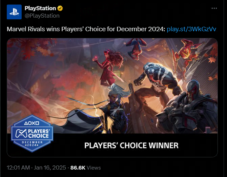227x177 pixels.
Task: Click the PLAYERS' CHOICE WINNER caption
Action: (131, 145)
